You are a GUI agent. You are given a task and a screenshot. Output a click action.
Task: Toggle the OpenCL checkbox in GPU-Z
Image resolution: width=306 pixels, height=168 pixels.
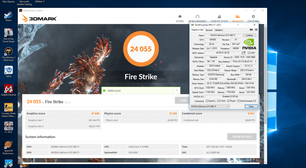(207, 101)
